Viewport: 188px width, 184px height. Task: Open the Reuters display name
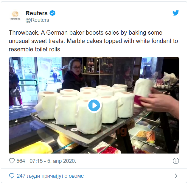[37, 13]
